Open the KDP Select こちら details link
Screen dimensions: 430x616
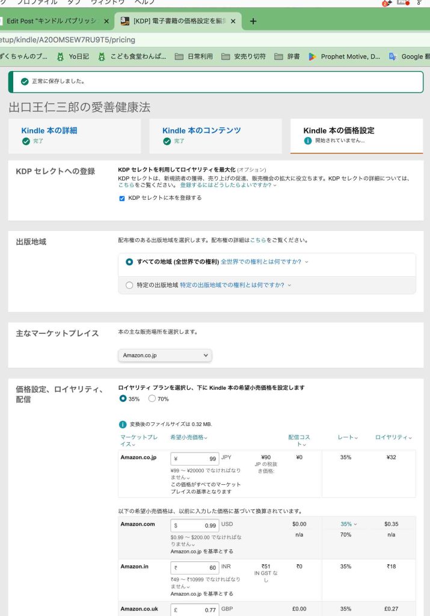click(x=126, y=185)
